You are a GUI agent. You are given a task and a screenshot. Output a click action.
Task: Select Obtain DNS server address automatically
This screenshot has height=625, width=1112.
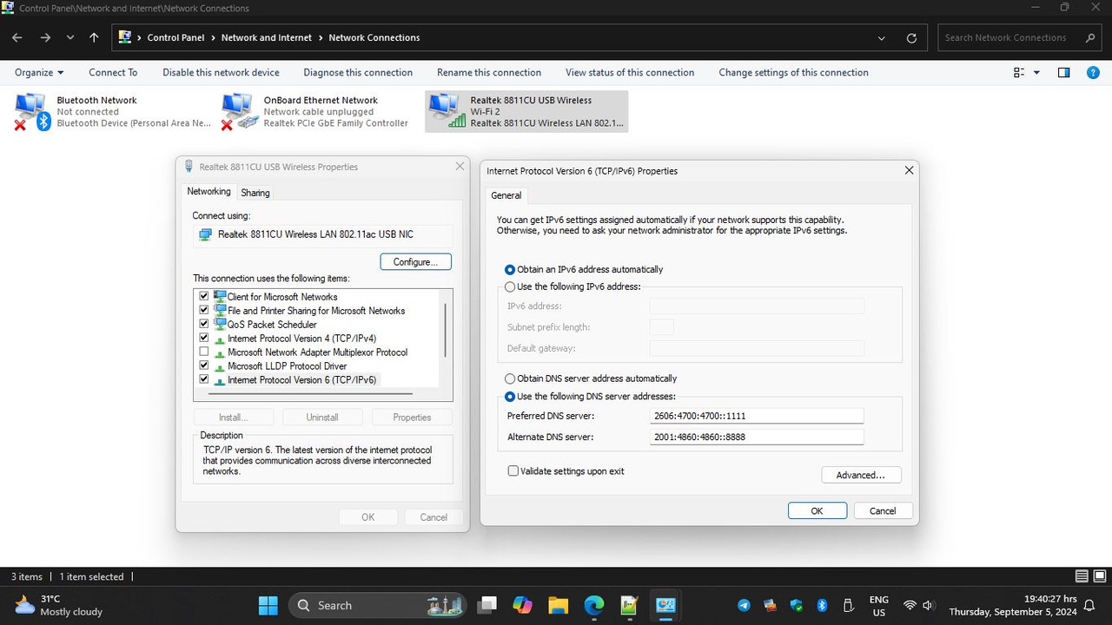pyautogui.click(x=510, y=379)
